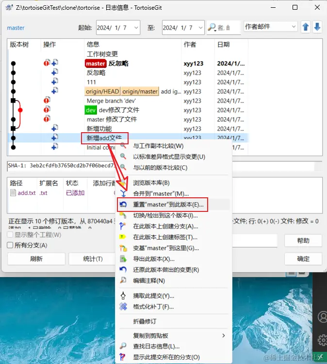Select 在此版本上创建分支(A) menu entry
The width and height of the screenshot is (327, 364).
pos(173,226)
